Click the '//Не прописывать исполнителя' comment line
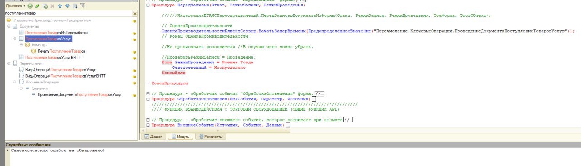Image resolution: width=581 pixels, height=166 pixels. (237, 47)
